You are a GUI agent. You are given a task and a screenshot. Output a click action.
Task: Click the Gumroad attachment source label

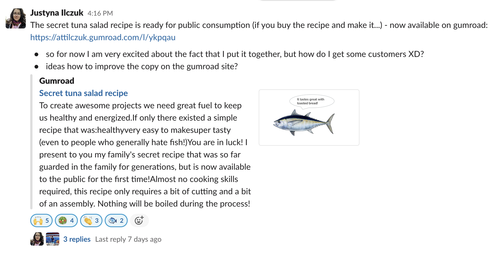(x=57, y=81)
